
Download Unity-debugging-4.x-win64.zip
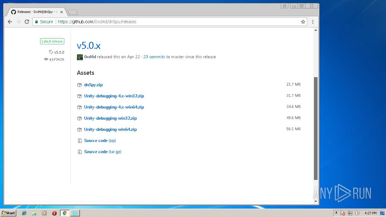114,107
